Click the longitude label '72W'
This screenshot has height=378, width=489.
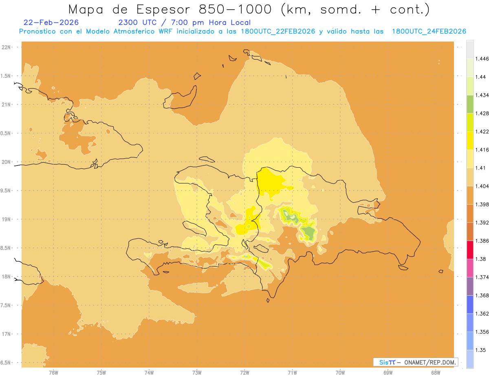pyautogui.click(x=245, y=373)
